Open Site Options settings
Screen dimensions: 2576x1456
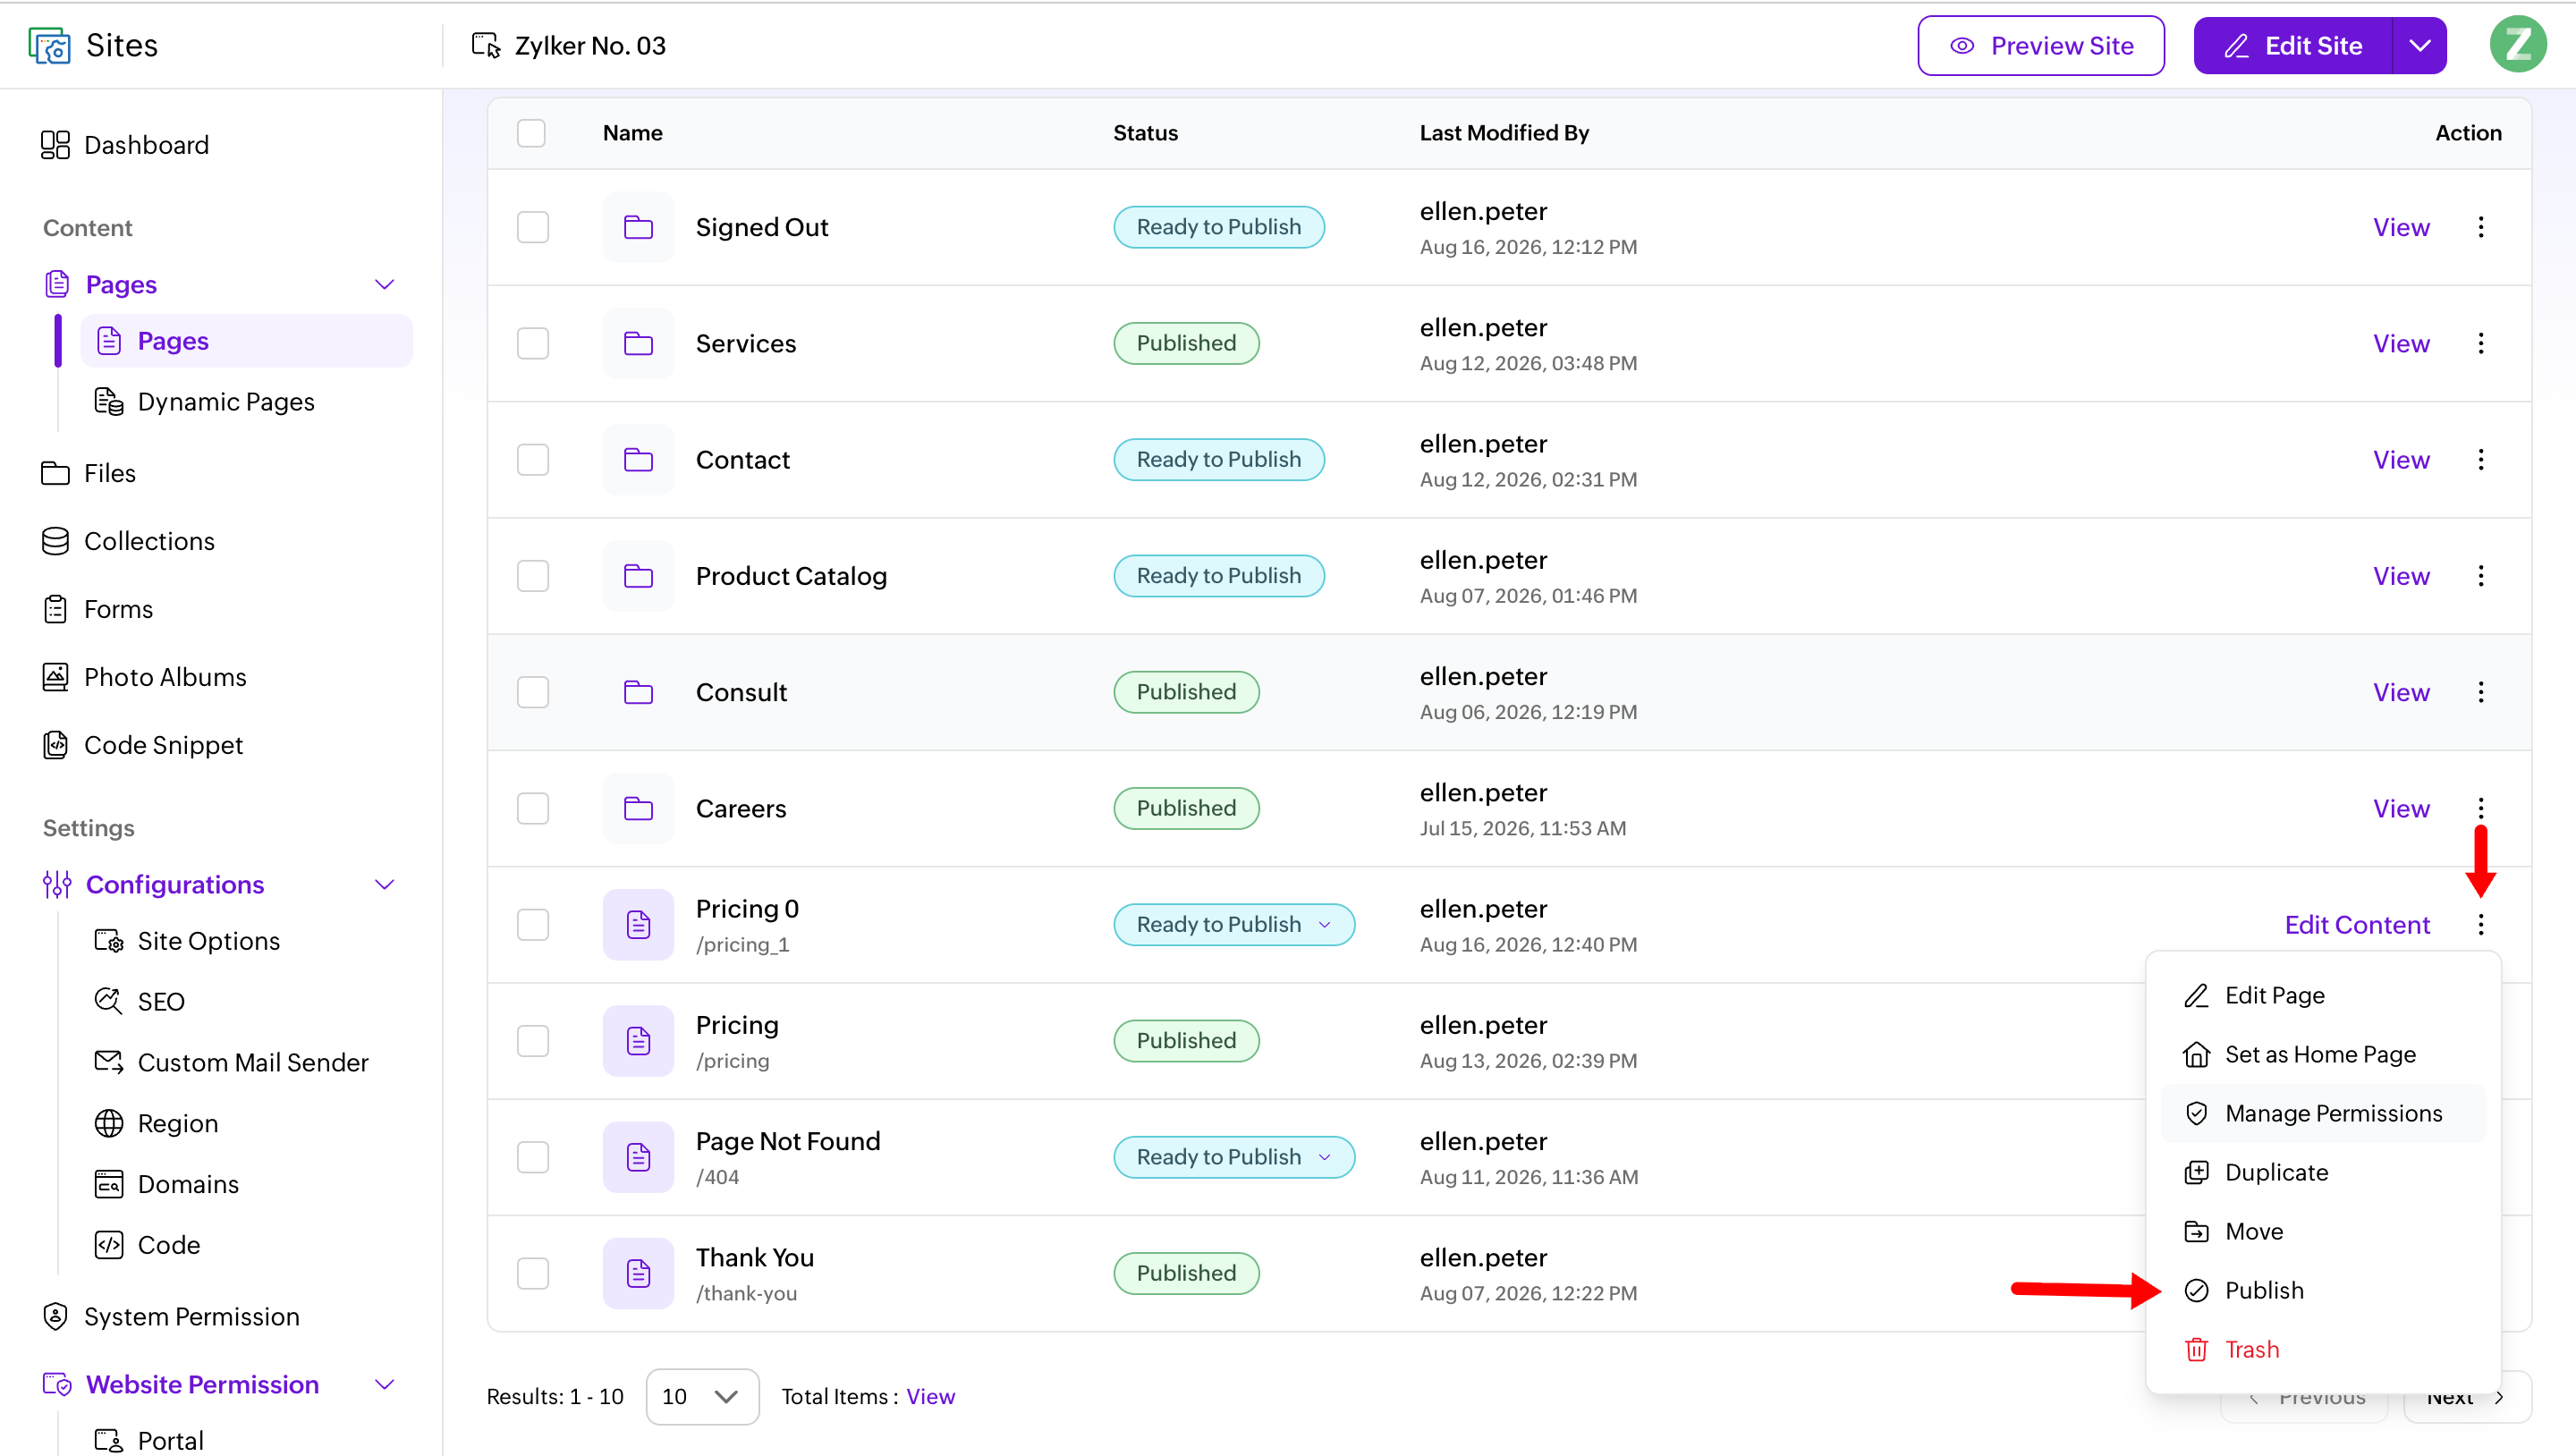[x=186, y=941]
